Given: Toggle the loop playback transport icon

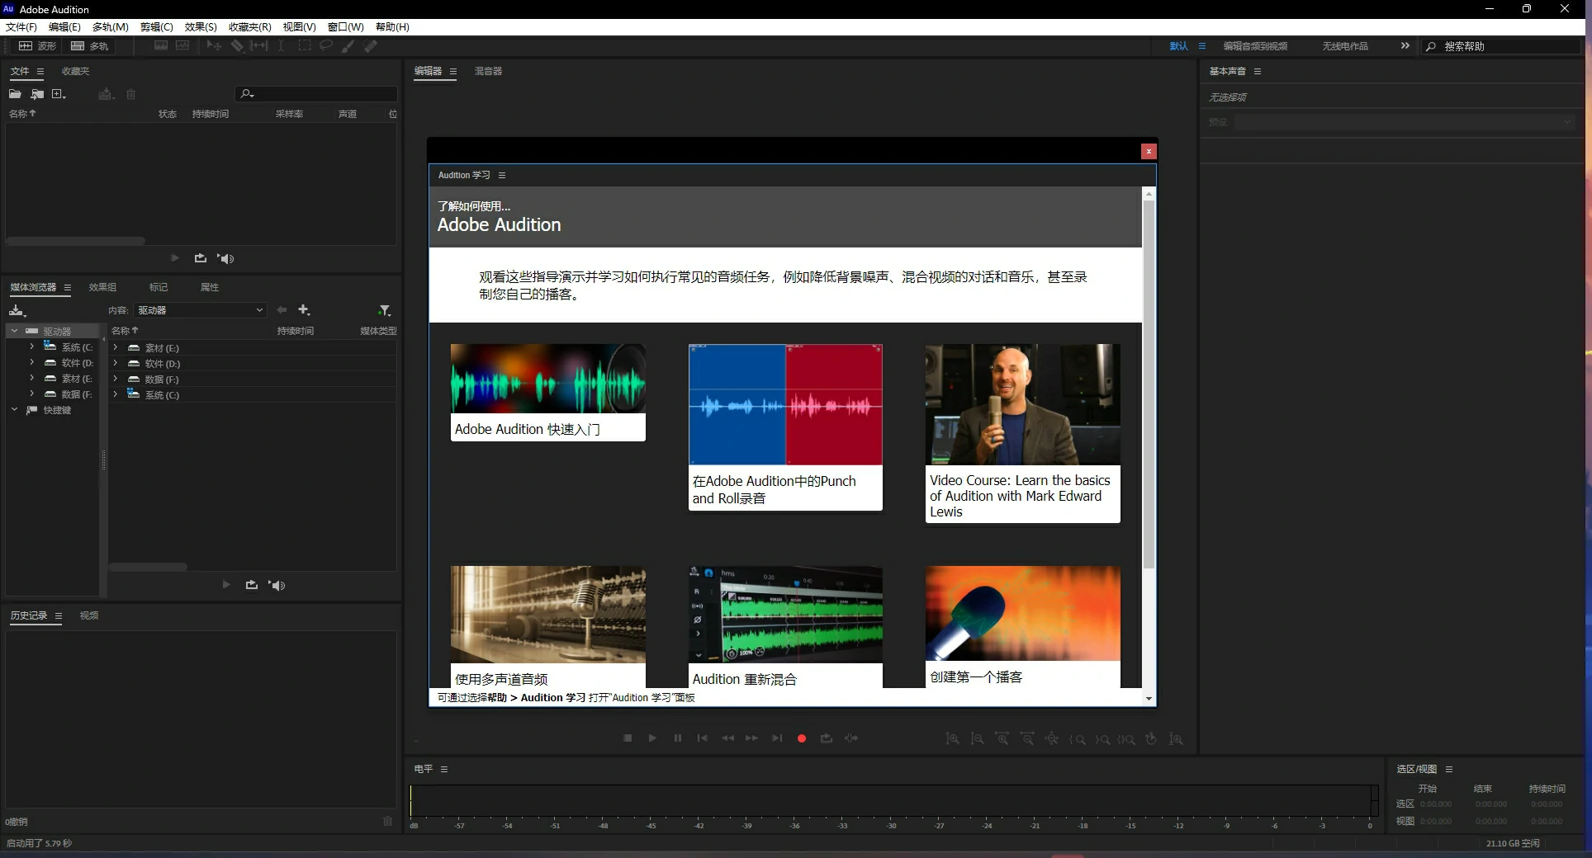Looking at the screenshot, I should [826, 738].
